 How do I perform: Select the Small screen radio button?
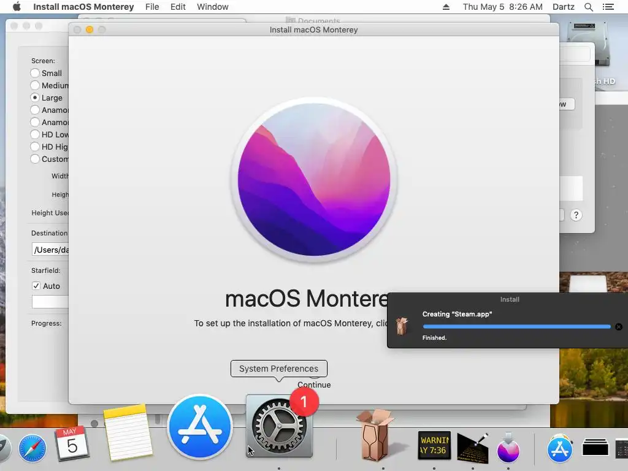(x=35, y=73)
